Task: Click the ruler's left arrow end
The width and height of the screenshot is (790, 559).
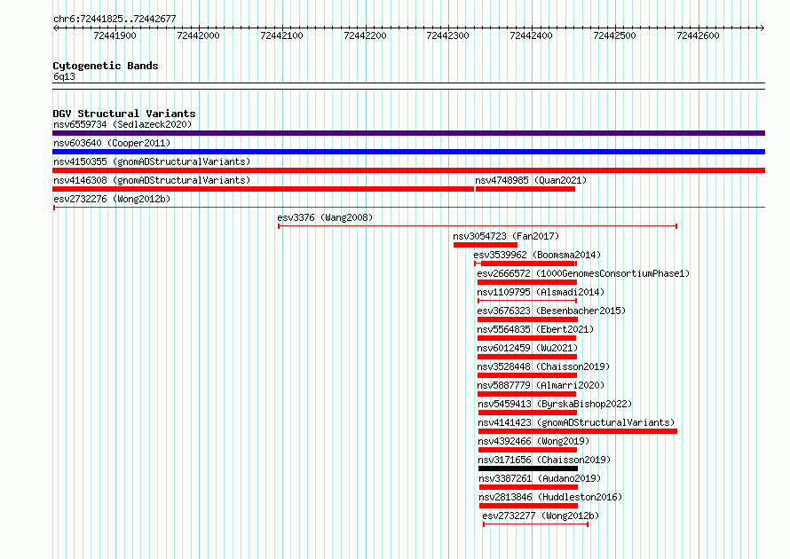Action: 55,28
